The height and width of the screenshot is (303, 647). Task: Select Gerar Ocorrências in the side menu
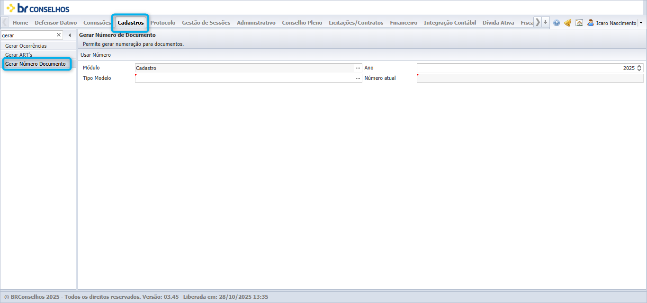[x=38, y=46]
